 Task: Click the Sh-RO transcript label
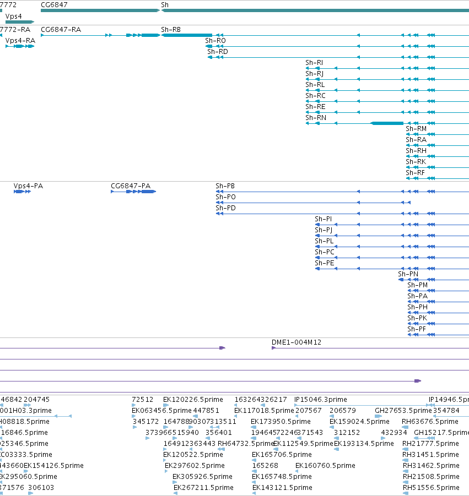point(215,41)
